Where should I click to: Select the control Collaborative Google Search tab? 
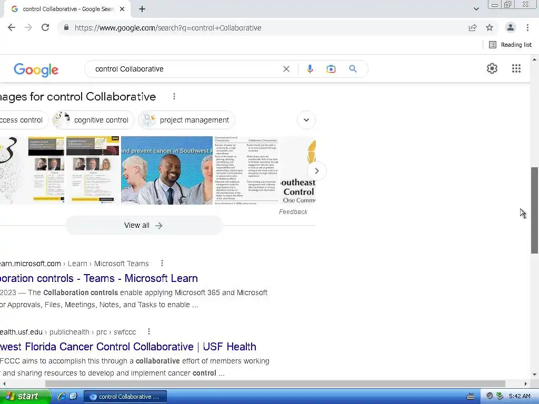click(67, 9)
